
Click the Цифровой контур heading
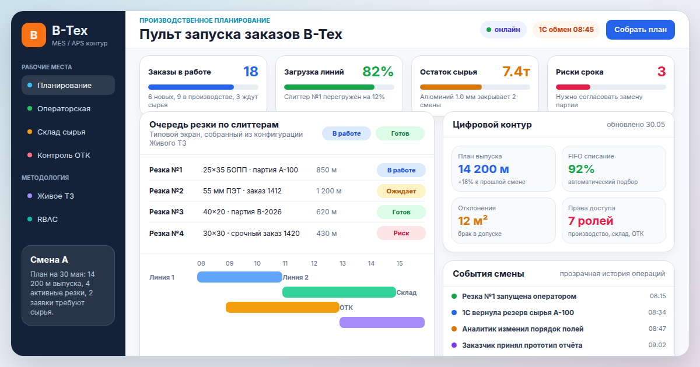click(492, 125)
